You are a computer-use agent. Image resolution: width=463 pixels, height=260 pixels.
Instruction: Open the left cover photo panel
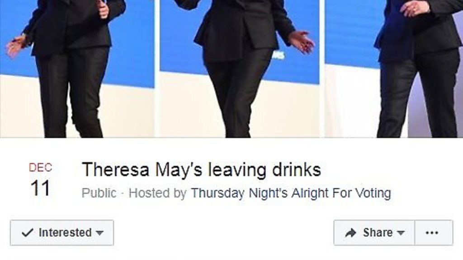[77, 69]
